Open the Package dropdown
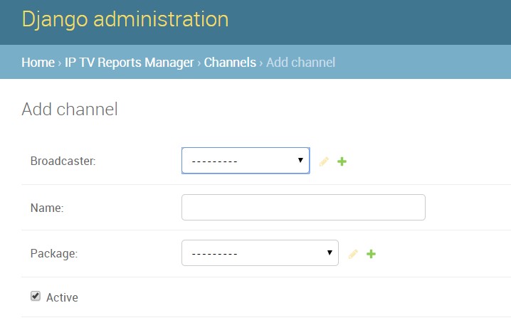The image size is (511, 335). tap(260, 253)
